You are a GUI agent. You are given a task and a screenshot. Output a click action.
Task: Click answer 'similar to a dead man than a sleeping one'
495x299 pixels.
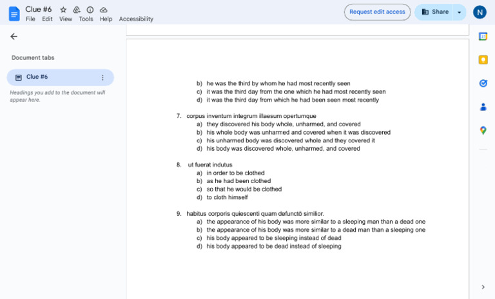(x=316, y=230)
